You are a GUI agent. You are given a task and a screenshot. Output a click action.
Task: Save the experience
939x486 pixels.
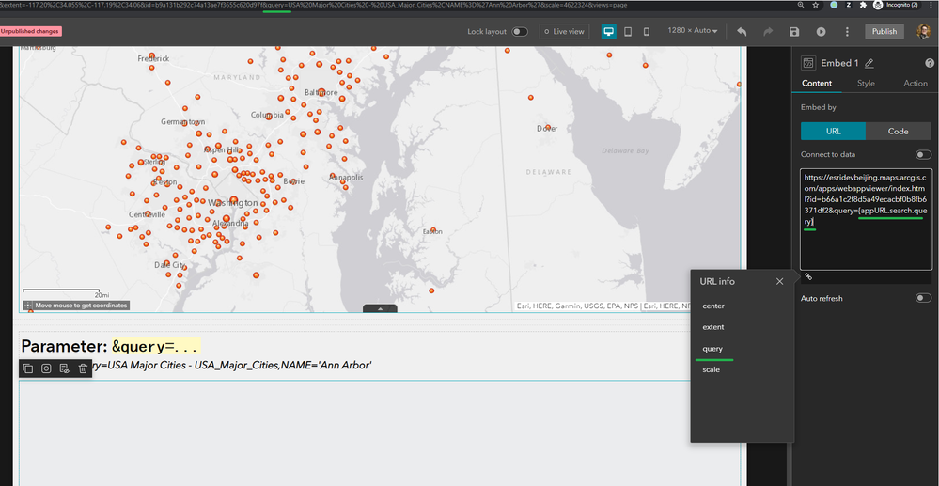tap(794, 31)
